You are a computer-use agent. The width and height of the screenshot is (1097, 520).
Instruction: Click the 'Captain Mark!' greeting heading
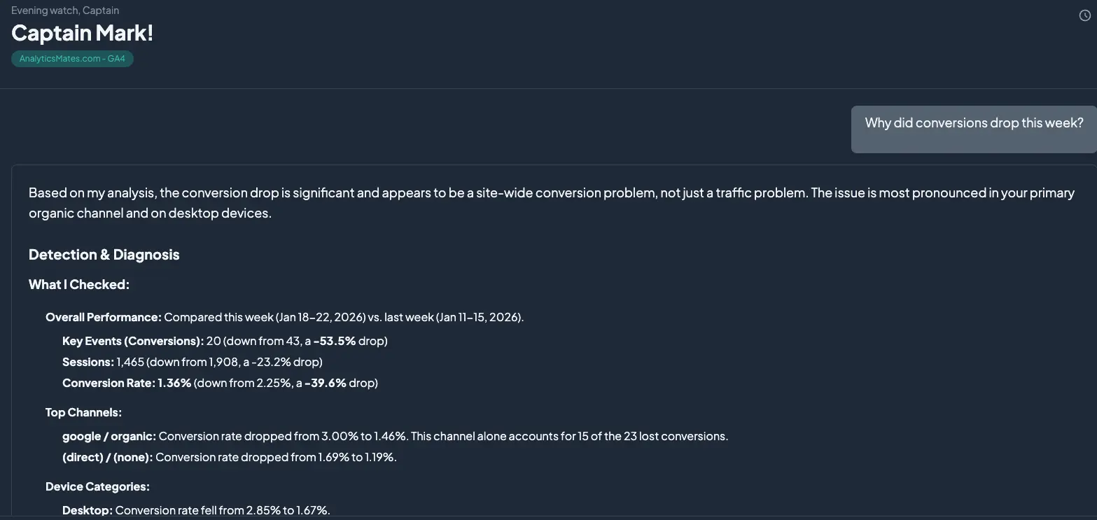coord(81,31)
